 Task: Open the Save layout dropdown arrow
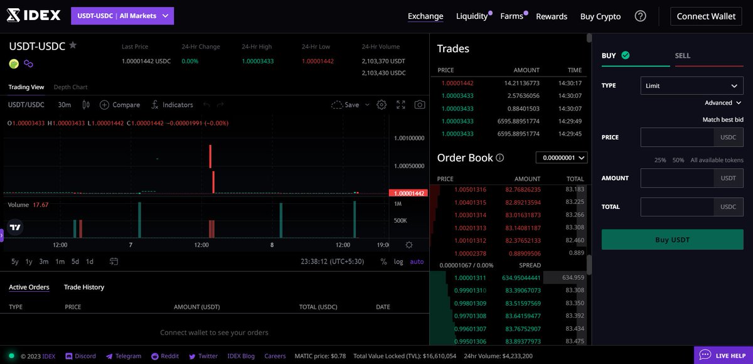coord(367,105)
